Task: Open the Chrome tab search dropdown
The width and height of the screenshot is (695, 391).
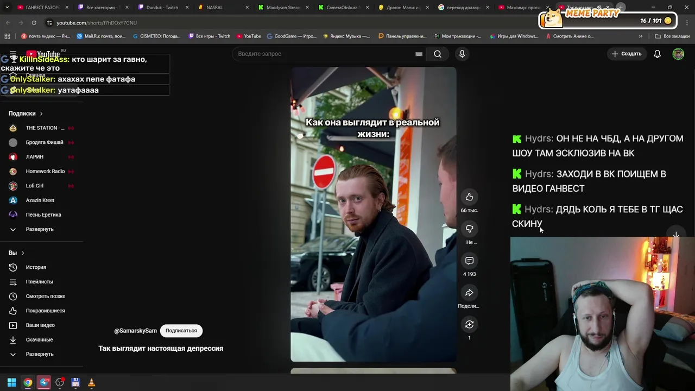Action: pyautogui.click(x=7, y=7)
